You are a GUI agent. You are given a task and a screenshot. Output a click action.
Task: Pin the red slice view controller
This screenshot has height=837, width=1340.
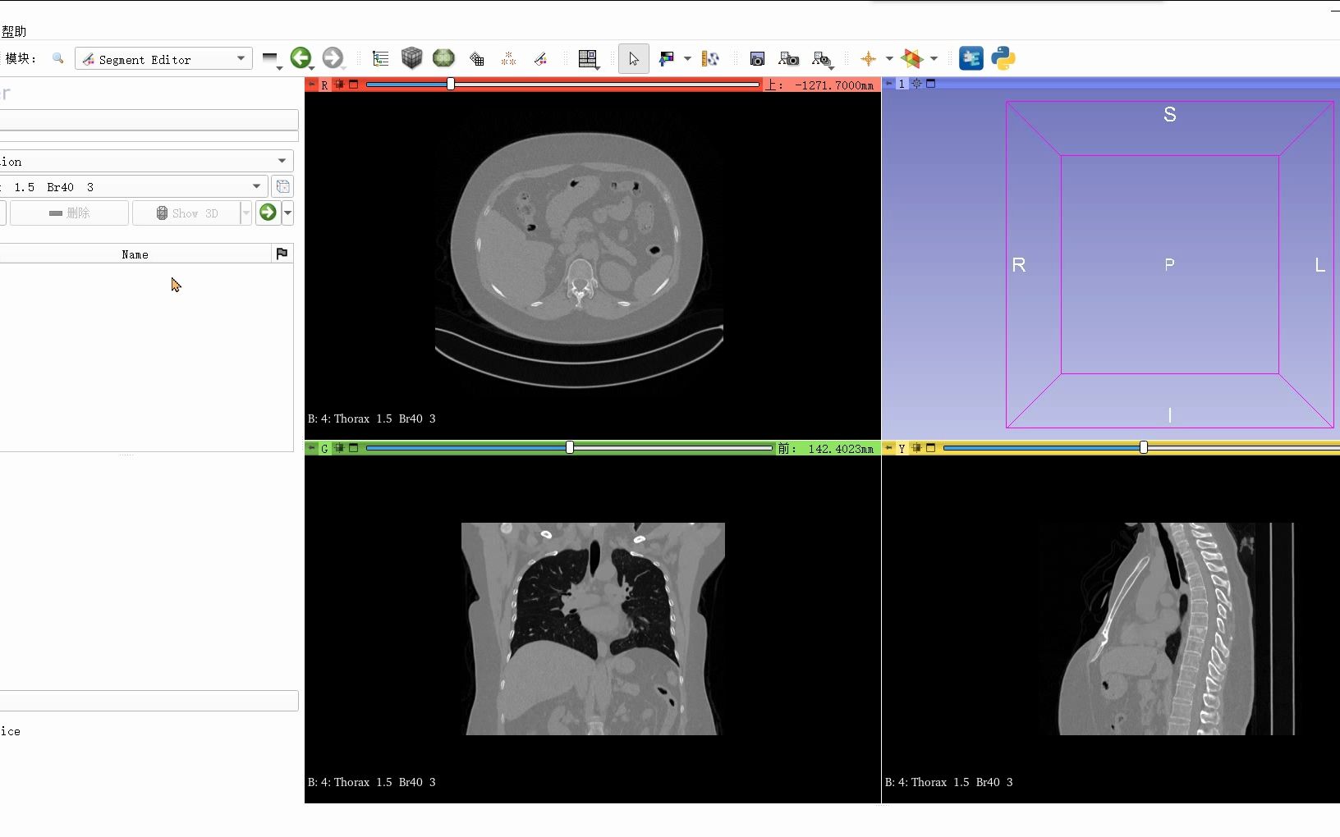coord(312,85)
